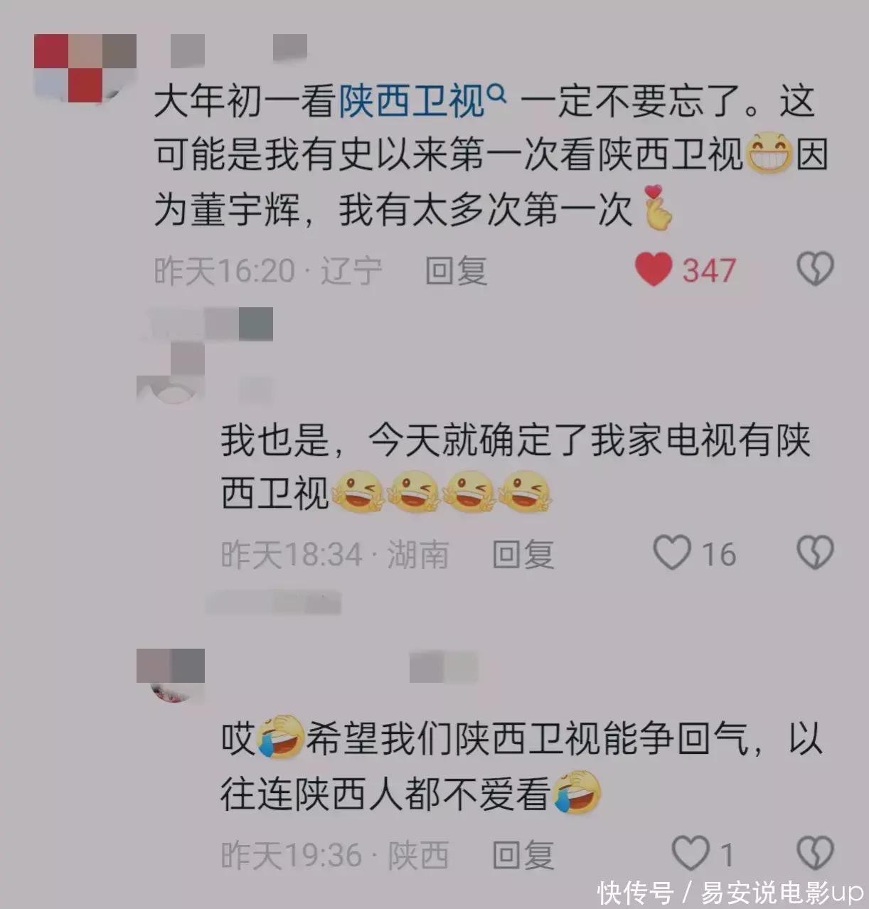Viewport: 869px width, 909px height.
Task: Tap the laughing-crying emoji after 哎
Action: (280, 737)
